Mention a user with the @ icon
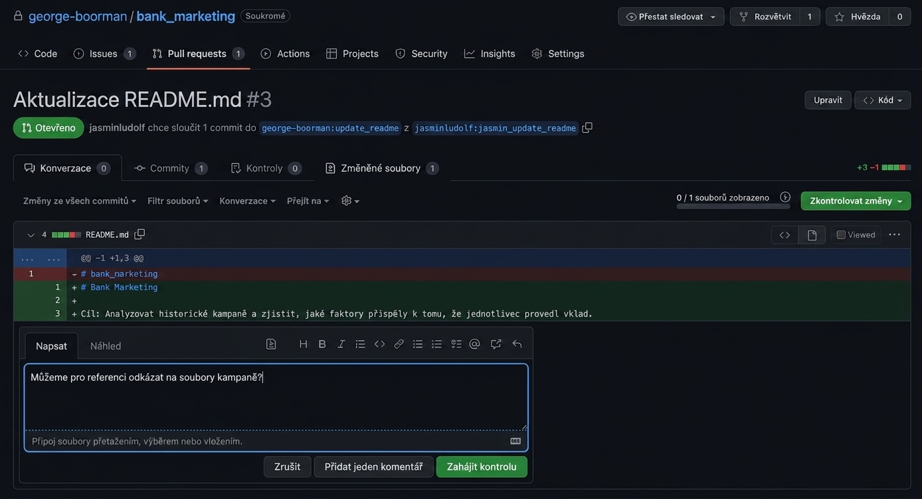922x499 pixels. (474, 344)
